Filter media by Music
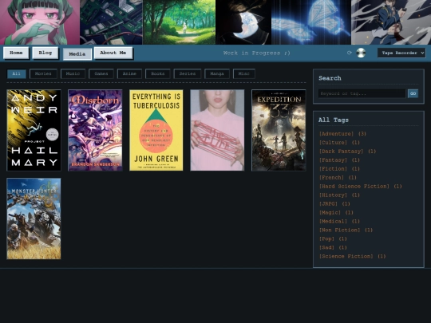This screenshot has height=323, width=431. tap(73, 73)
